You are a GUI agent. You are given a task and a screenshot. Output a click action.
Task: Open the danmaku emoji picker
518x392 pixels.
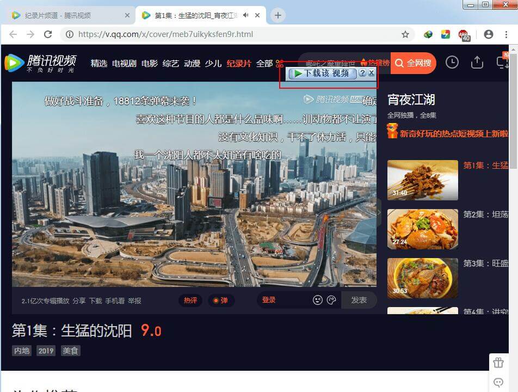[x=318, y=300]
